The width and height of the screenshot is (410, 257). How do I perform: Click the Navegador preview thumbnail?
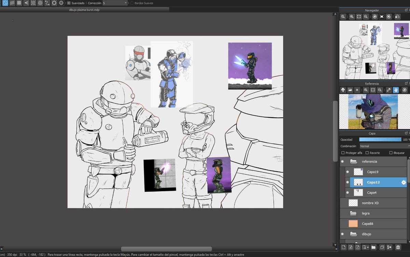point(374,51)
